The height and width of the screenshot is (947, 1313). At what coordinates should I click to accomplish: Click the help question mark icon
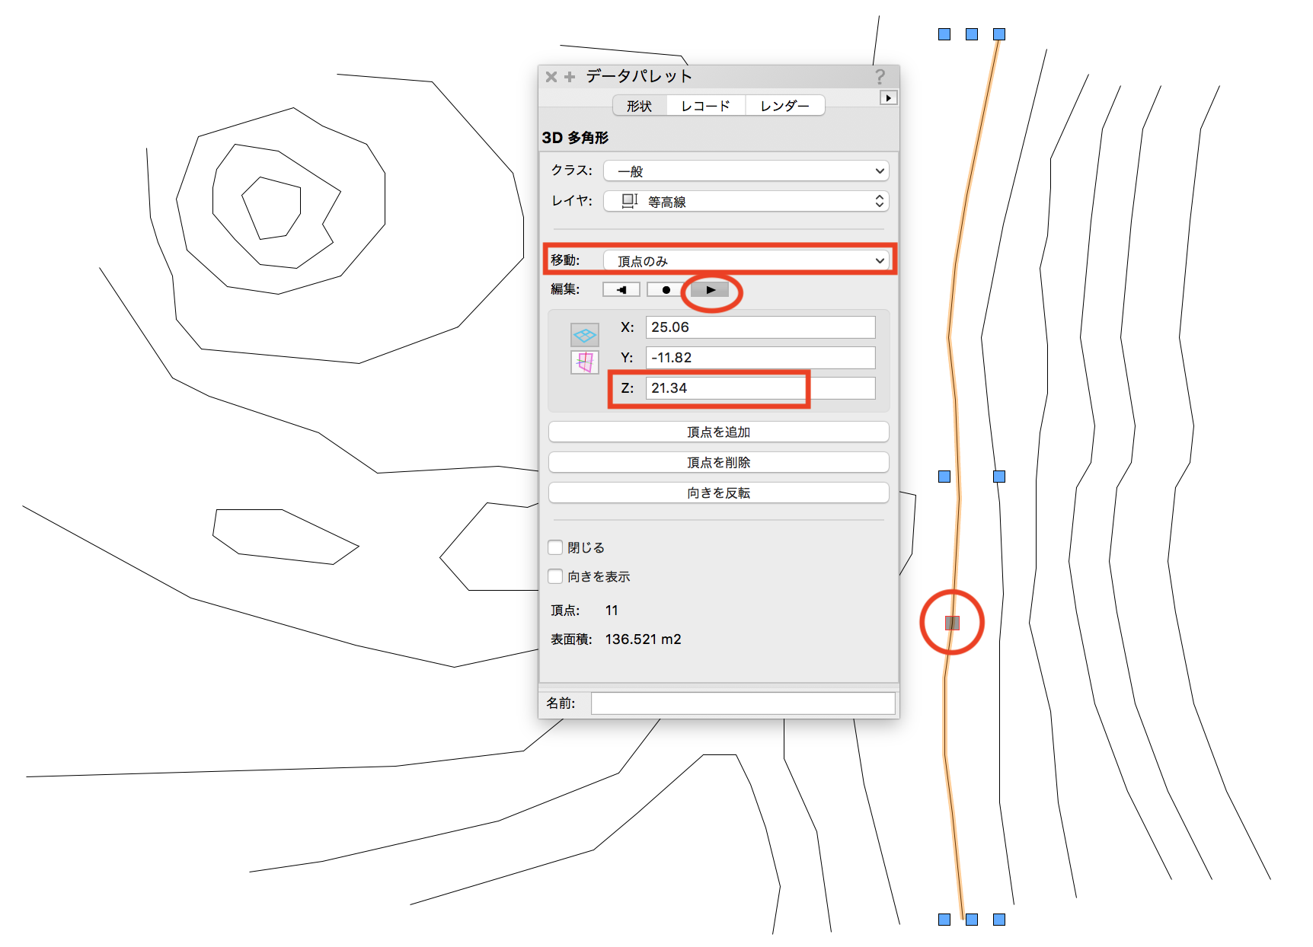pyautogui.click(x=880, y=76)
